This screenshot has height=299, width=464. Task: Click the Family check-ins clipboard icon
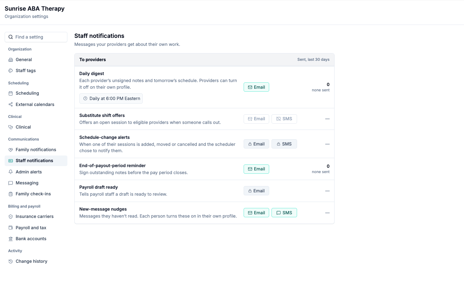tap(11, 194)
